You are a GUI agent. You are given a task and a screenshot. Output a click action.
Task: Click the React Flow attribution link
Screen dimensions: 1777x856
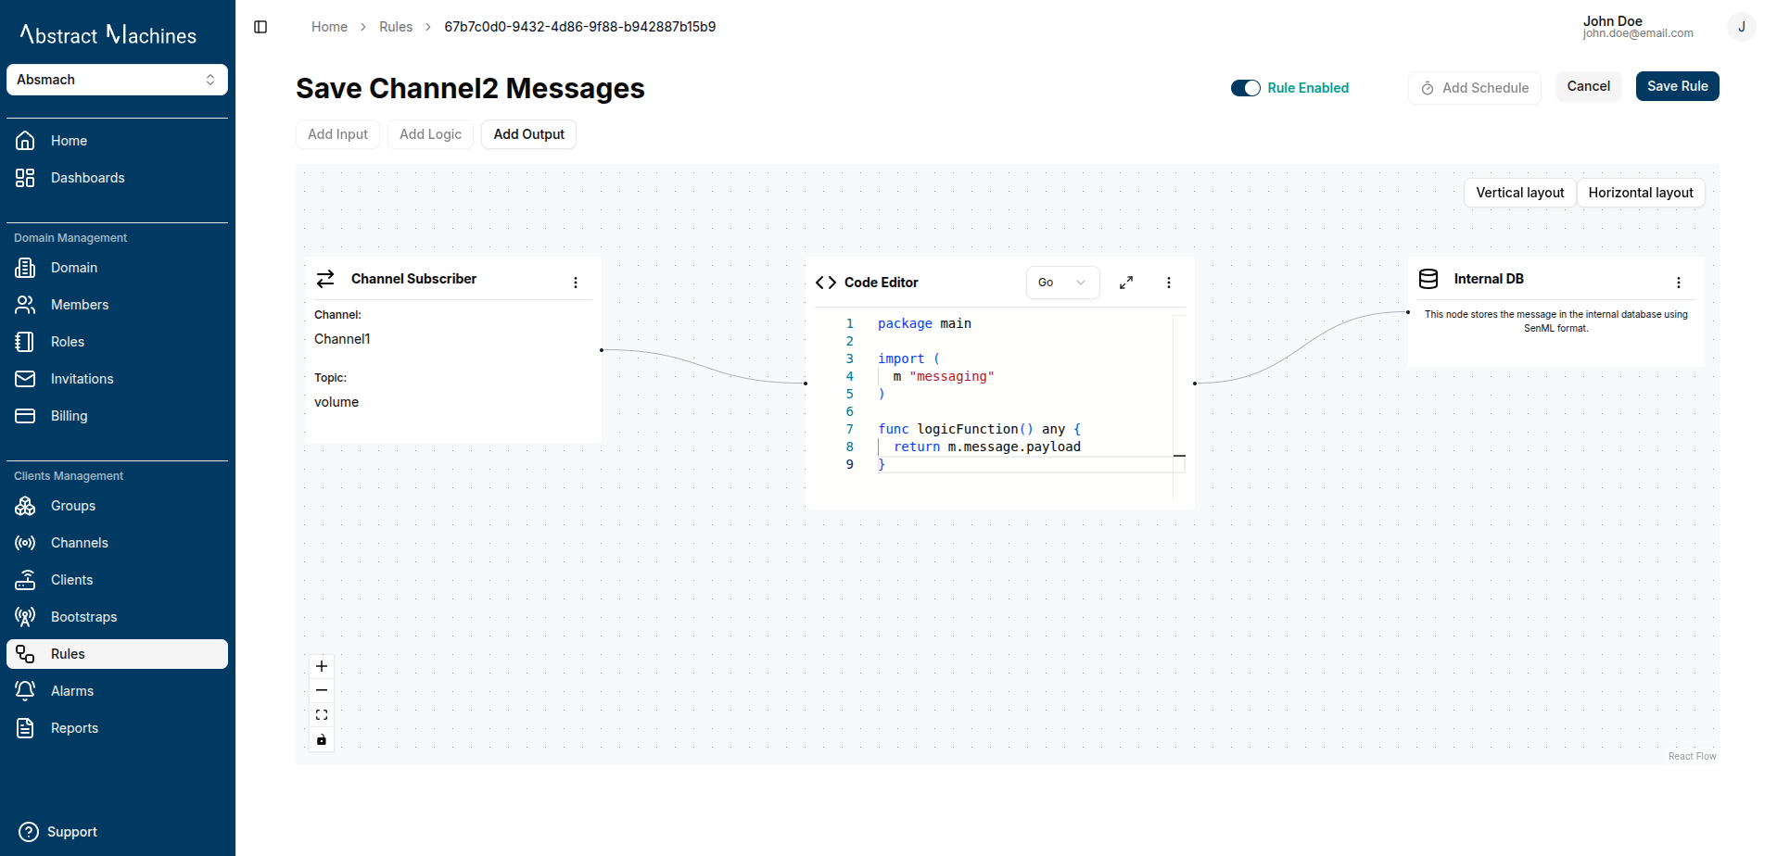pos(1692,756)
